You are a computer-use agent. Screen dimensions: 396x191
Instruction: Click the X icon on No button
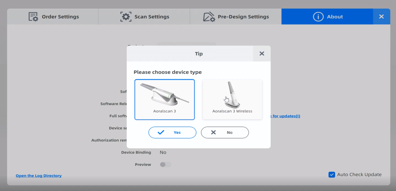pos(213,132)
